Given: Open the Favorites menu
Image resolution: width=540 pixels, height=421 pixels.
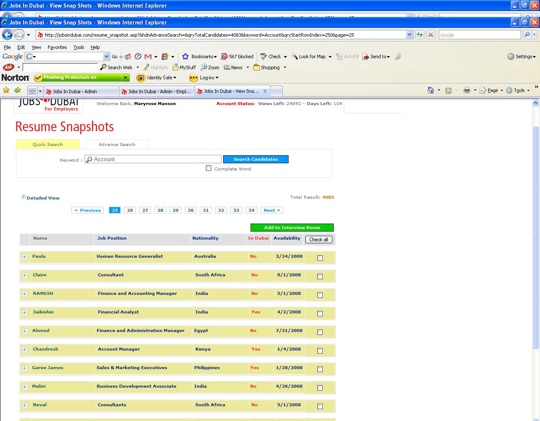Looking at the screenshot, I should click(x=57, y=47).
